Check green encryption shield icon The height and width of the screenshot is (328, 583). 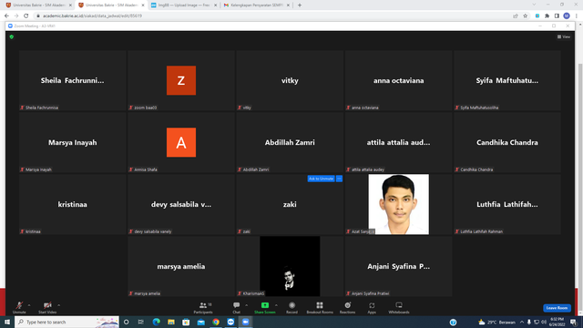click(12, 36)
